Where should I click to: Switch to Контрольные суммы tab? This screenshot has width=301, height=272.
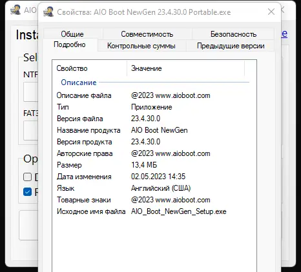click(141, 46)
